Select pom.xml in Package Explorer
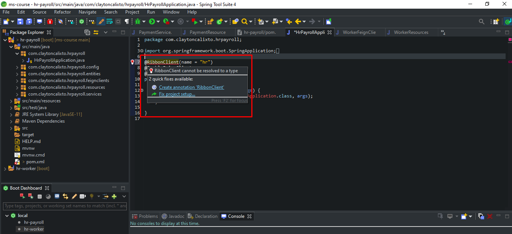512x234 pixels. point(35,162)
